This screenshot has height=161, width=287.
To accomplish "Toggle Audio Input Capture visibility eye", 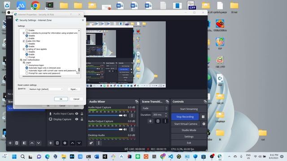I will (x=77, y=114).
